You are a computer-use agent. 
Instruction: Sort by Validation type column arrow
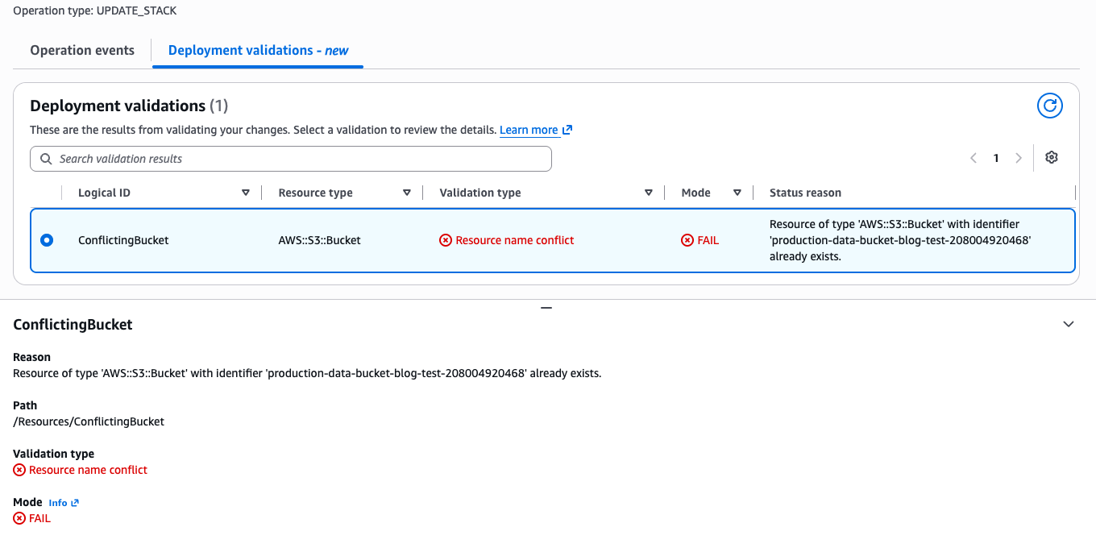649,193
